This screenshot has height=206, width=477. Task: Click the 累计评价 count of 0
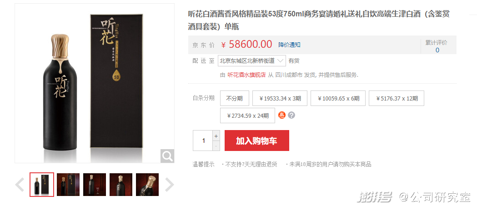pos(437,50)
